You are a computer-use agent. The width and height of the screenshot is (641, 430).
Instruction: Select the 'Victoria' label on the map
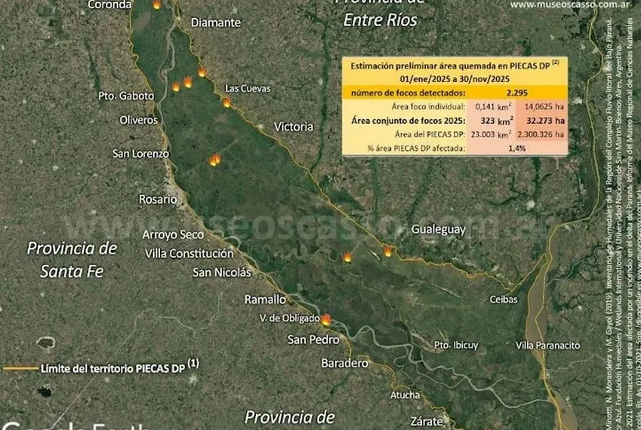pyautogui.click(x=294, y=127)
